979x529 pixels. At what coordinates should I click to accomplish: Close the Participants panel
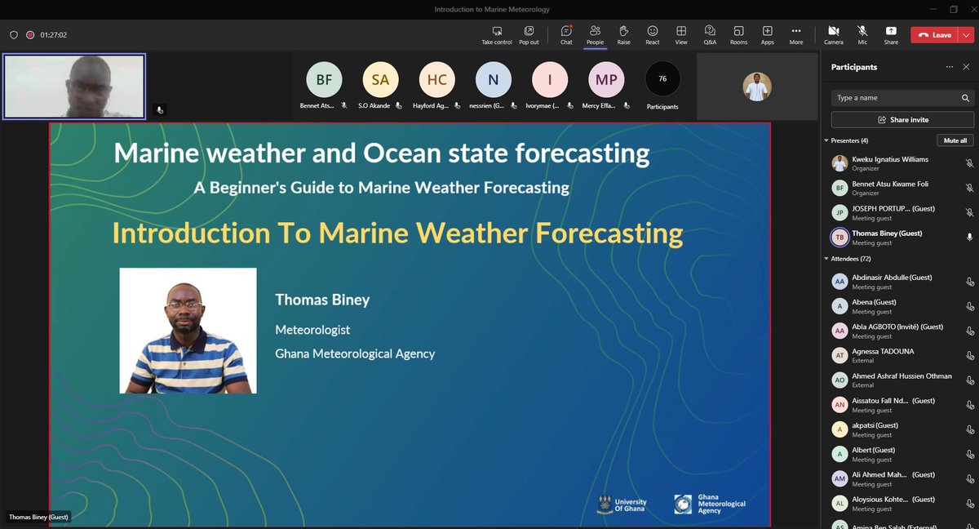coord(966,67)
